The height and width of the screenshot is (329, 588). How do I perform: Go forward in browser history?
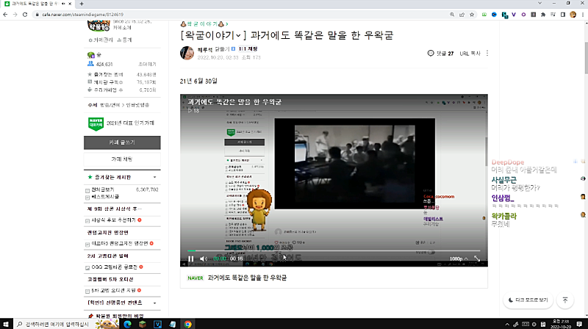pos(15,15)
